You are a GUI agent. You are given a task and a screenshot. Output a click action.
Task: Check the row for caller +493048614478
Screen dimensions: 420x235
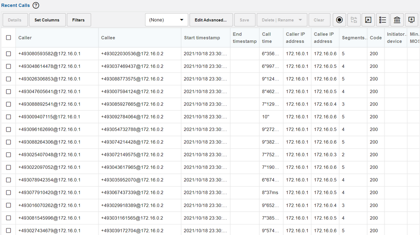coord(9,66)
